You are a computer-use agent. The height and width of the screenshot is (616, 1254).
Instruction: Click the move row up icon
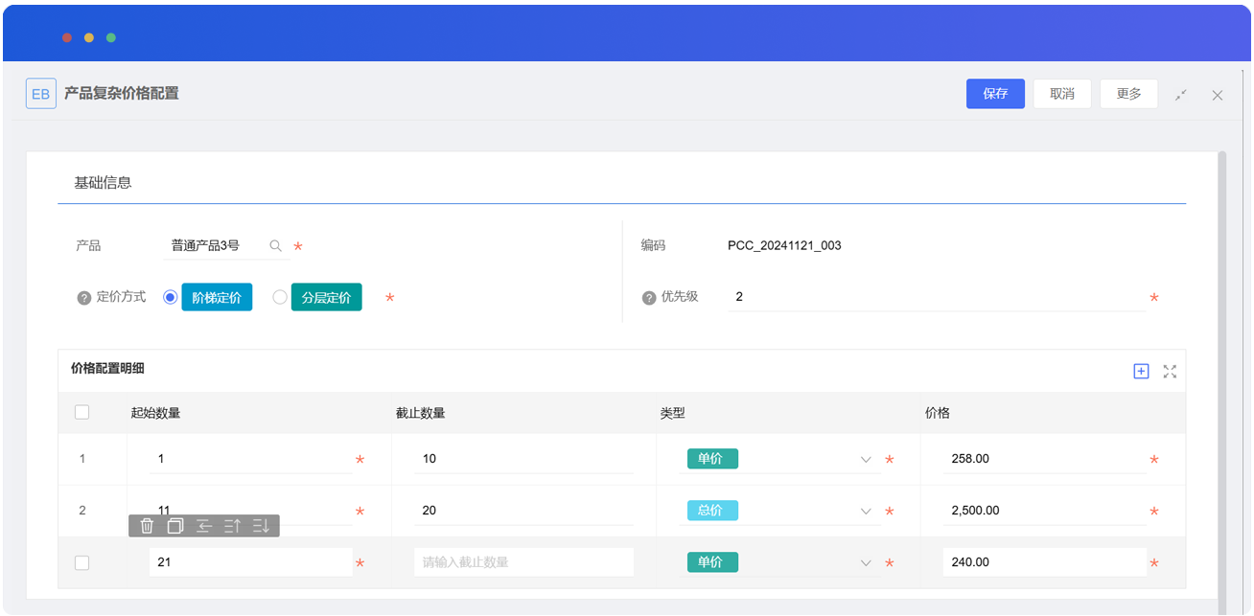(x=232, y=525)
